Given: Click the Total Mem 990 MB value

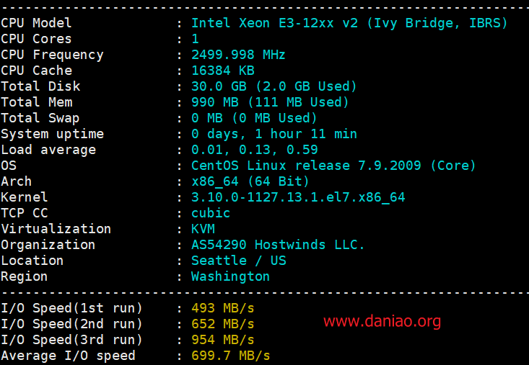Looking at the screenshot, I should click(x=270, y=102).
